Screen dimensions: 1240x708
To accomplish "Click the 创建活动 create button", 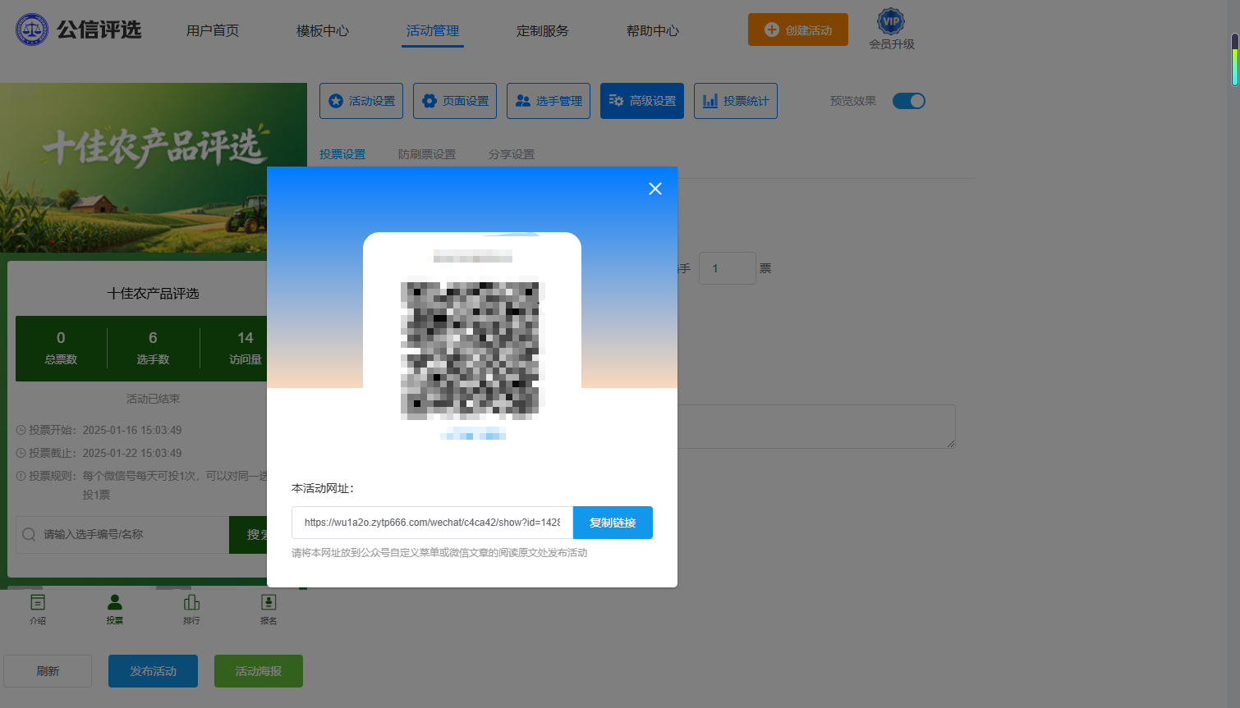I will (798, 30).
